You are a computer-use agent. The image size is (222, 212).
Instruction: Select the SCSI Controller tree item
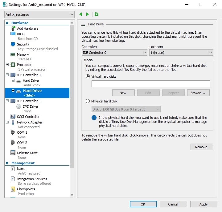pyautogui.click(x=28, y=117)
